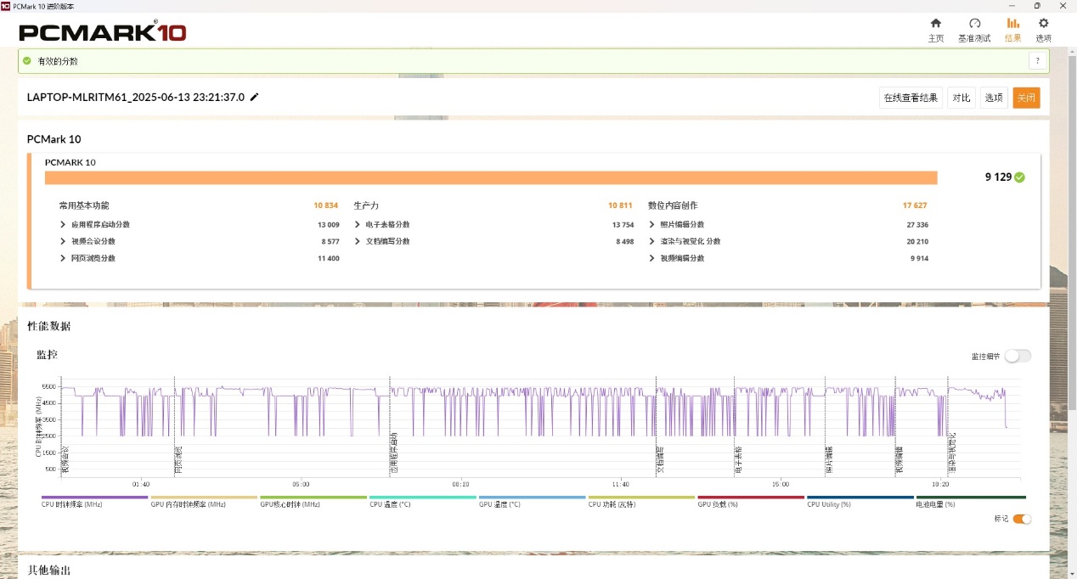1077x579 pixels.
Task: Click the 视频会议 marker in chart
Action: tap(65, 459)
